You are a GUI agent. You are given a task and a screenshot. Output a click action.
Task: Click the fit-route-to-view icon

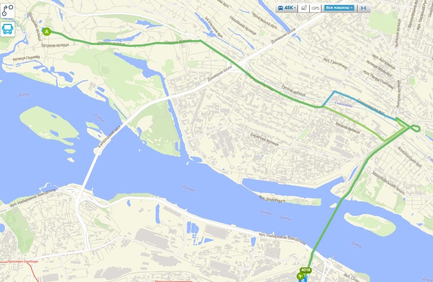(x=364, y=8)
